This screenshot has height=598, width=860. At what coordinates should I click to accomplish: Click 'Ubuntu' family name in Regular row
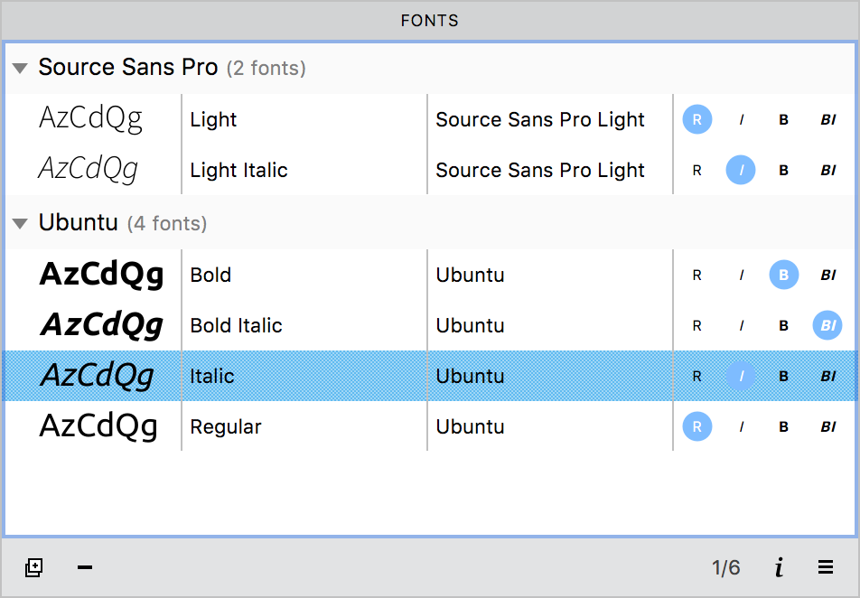point(470,426)
